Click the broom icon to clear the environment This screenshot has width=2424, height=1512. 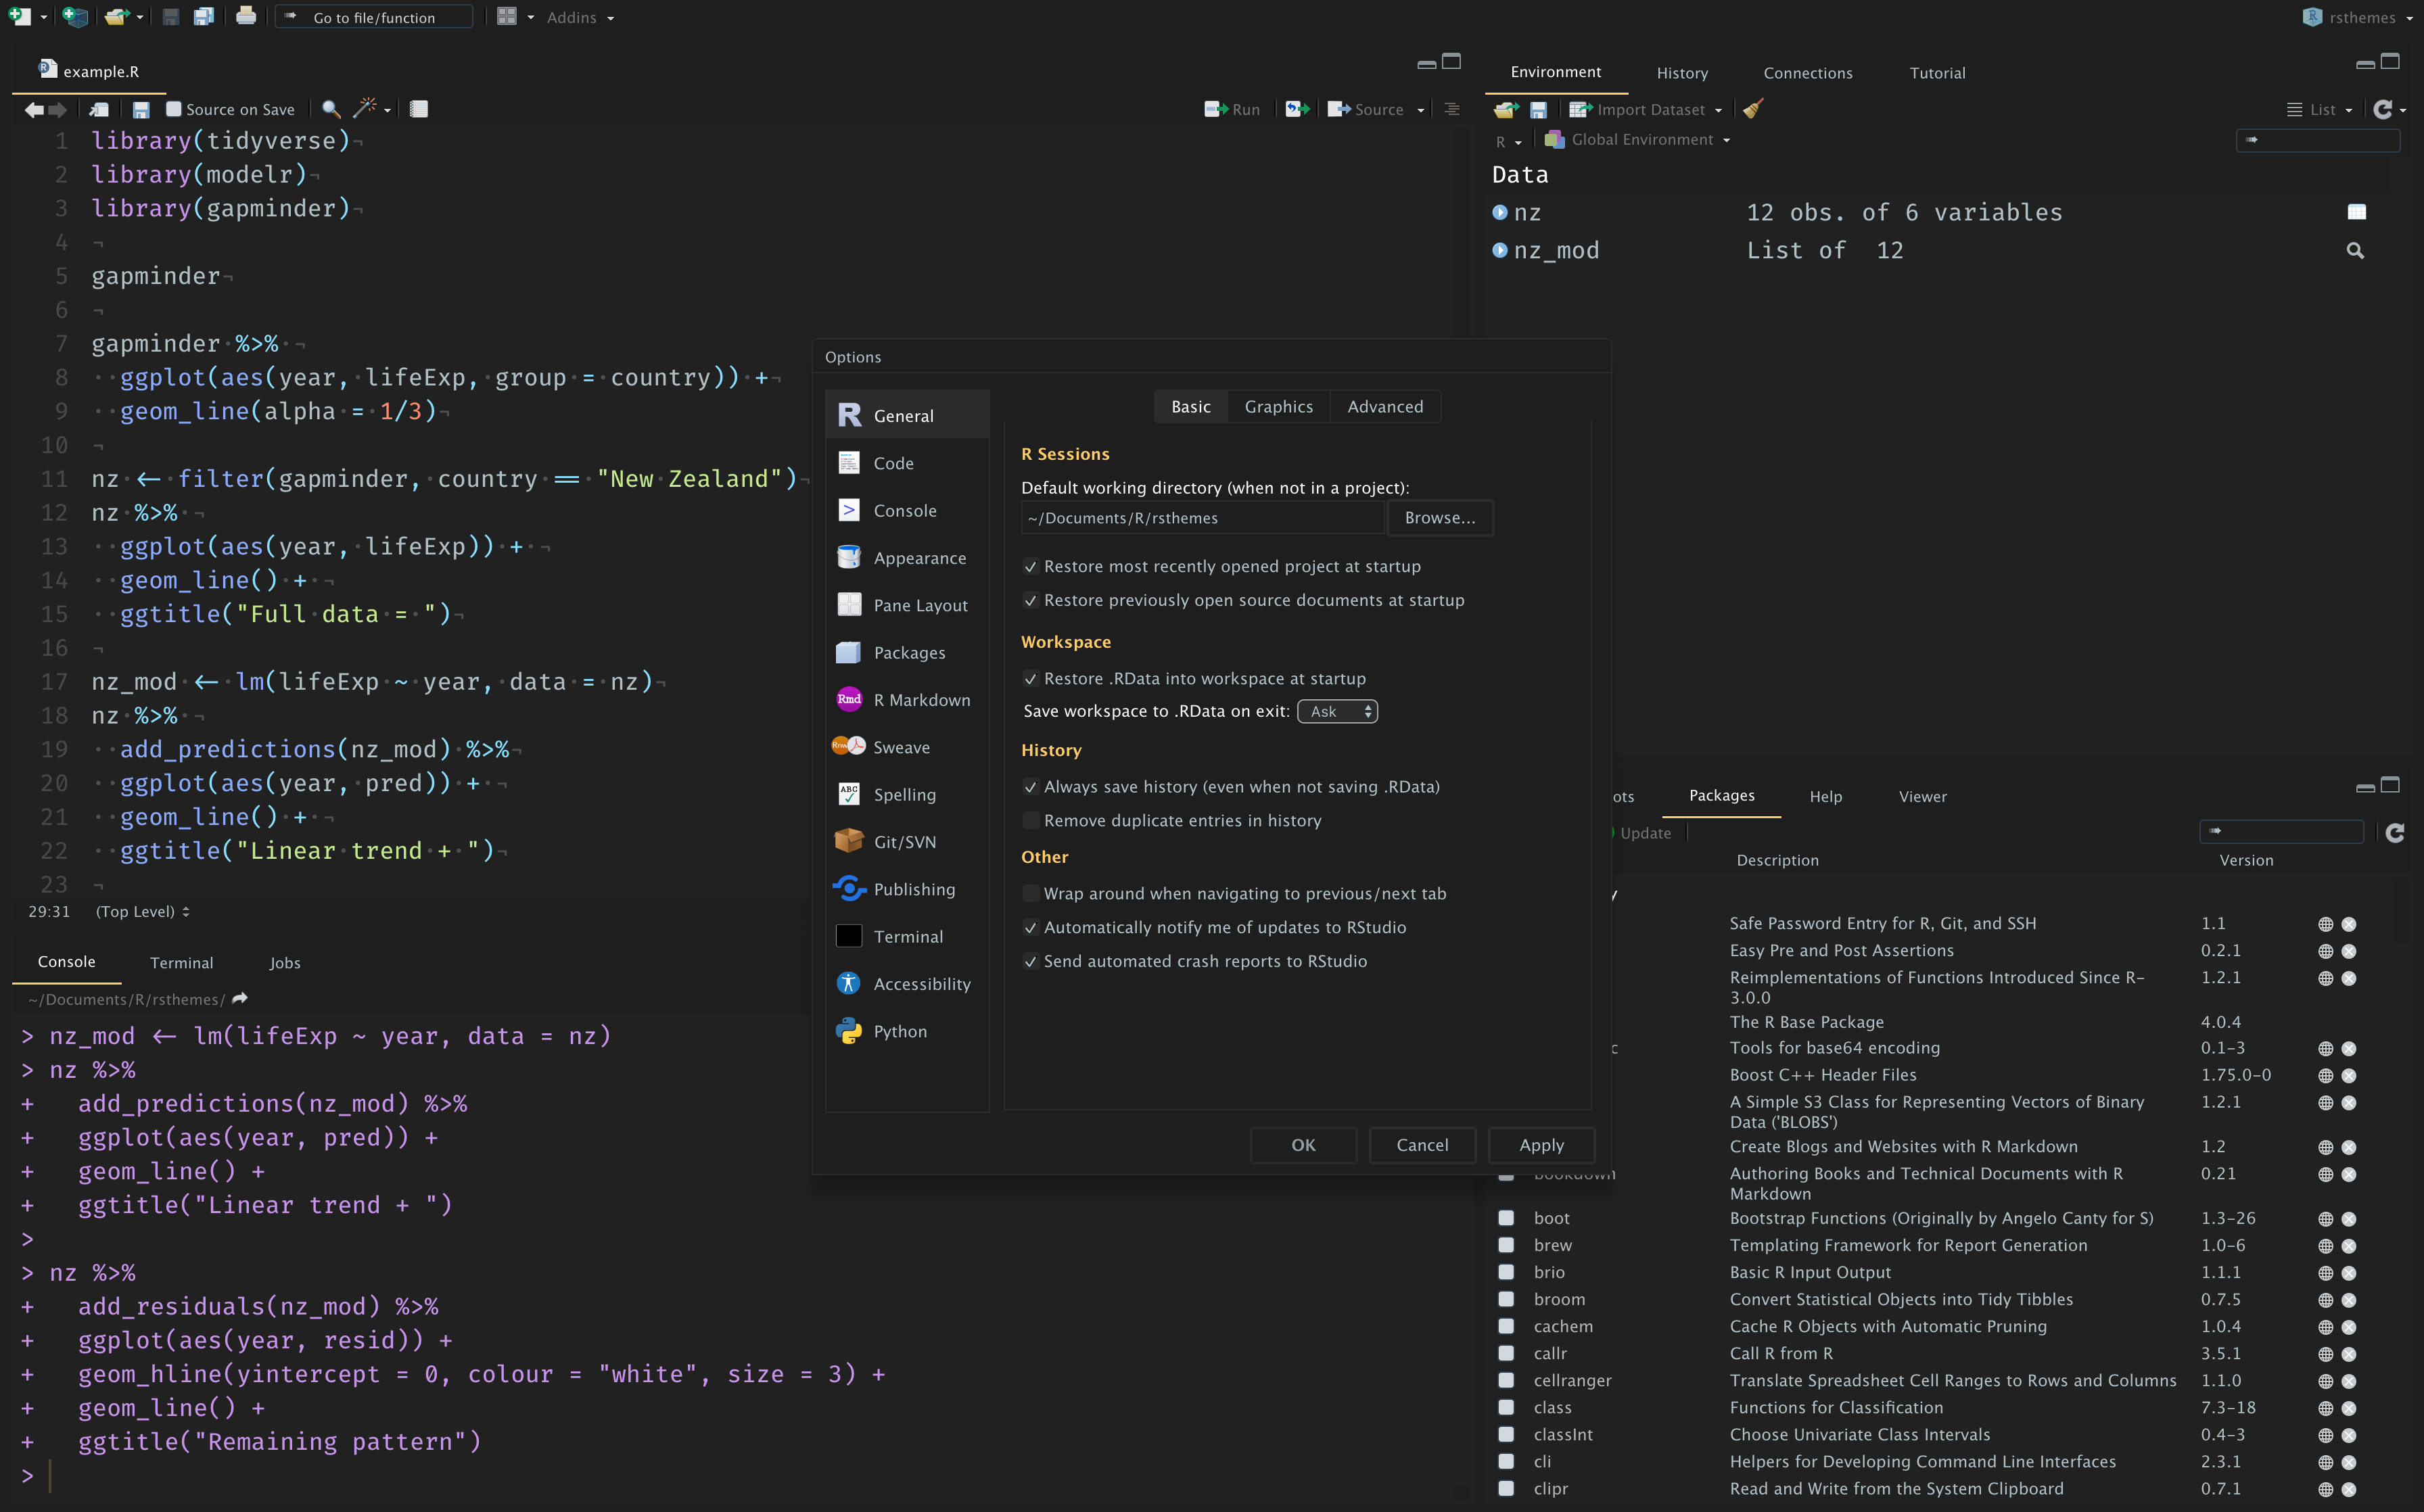[x=1753, y=109]
